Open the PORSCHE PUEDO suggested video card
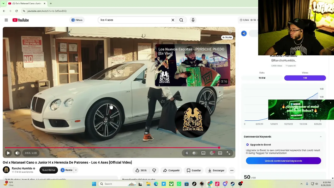The height and width of the screenshot is (188, 334). pyautogui.click(x=193, y=65)
